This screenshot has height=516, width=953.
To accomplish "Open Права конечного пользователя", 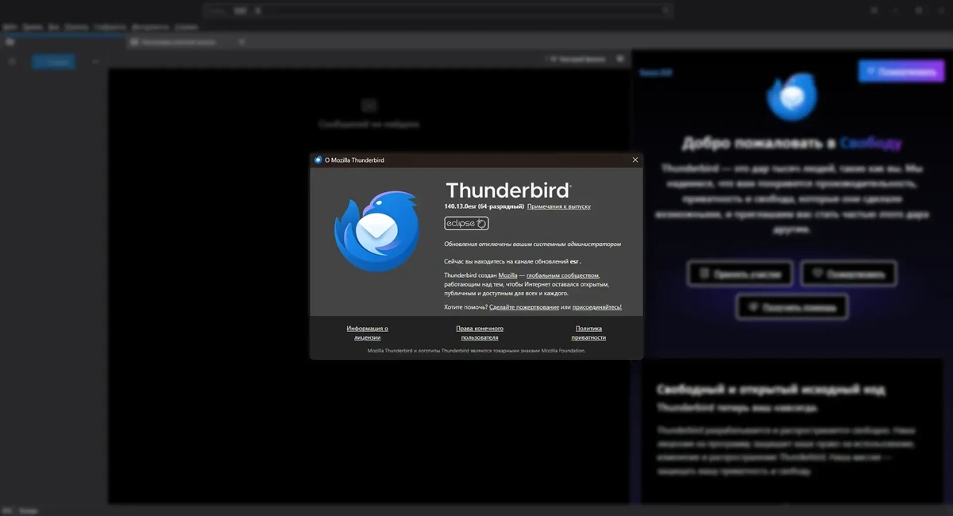I will click(x=479, y=333).
